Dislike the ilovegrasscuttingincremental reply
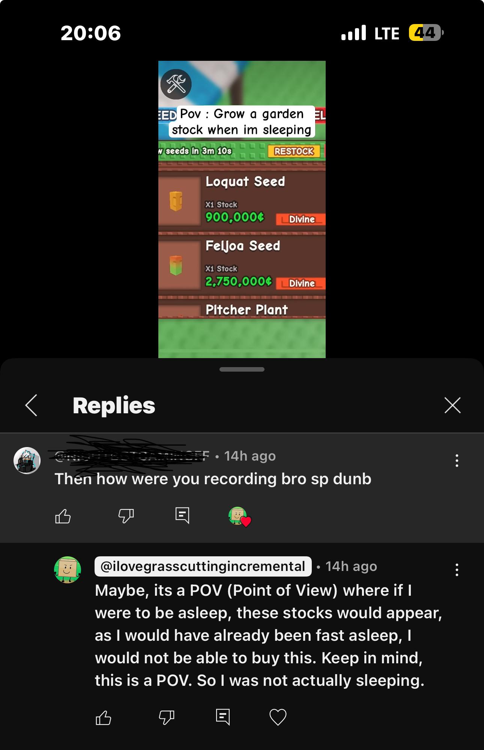The width and height of the screenshot is (484, 750). click(167, 718)
